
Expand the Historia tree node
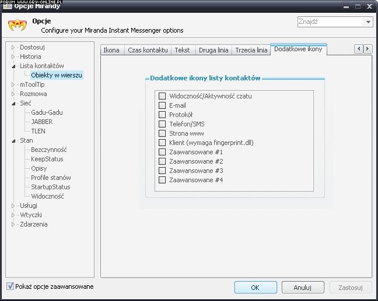(x=13, y=57)
